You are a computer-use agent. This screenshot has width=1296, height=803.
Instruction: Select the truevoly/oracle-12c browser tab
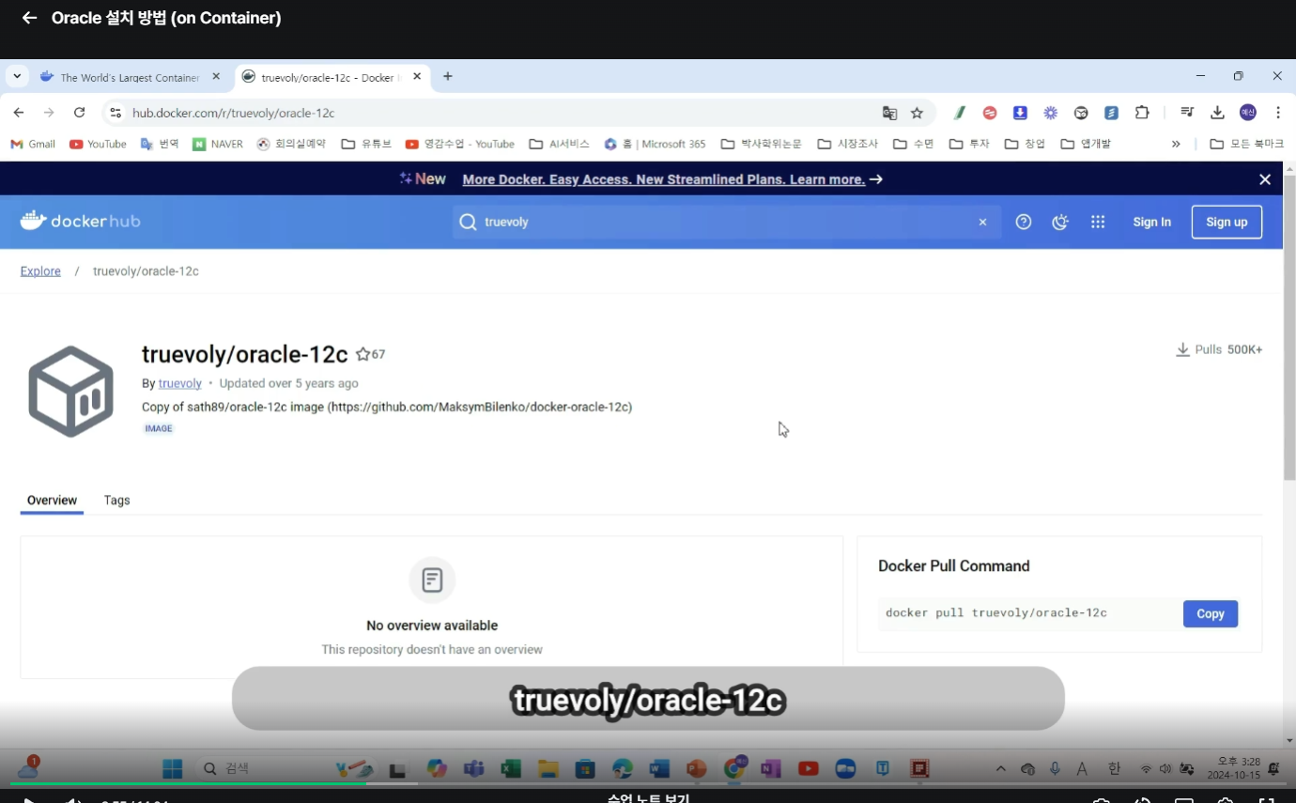point(331,77)
